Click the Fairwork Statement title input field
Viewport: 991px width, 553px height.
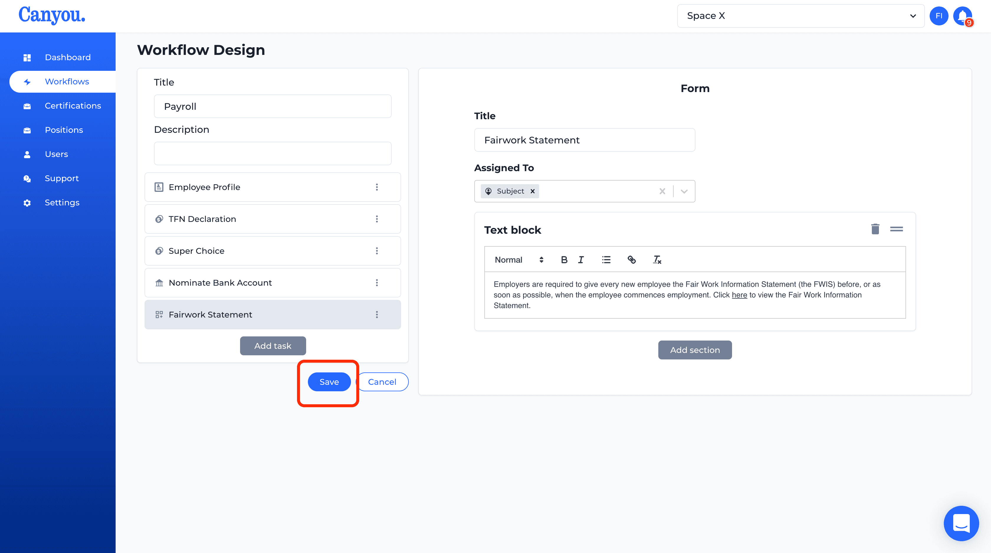point(585,140)
